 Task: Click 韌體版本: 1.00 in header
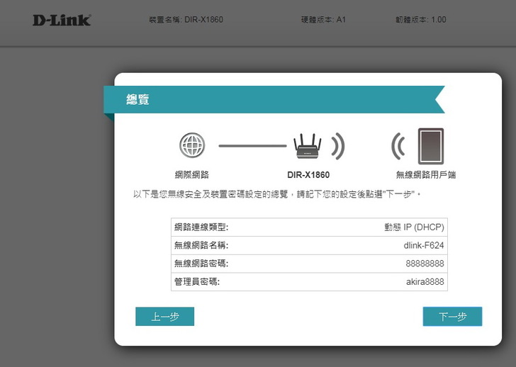click(420, 20)
